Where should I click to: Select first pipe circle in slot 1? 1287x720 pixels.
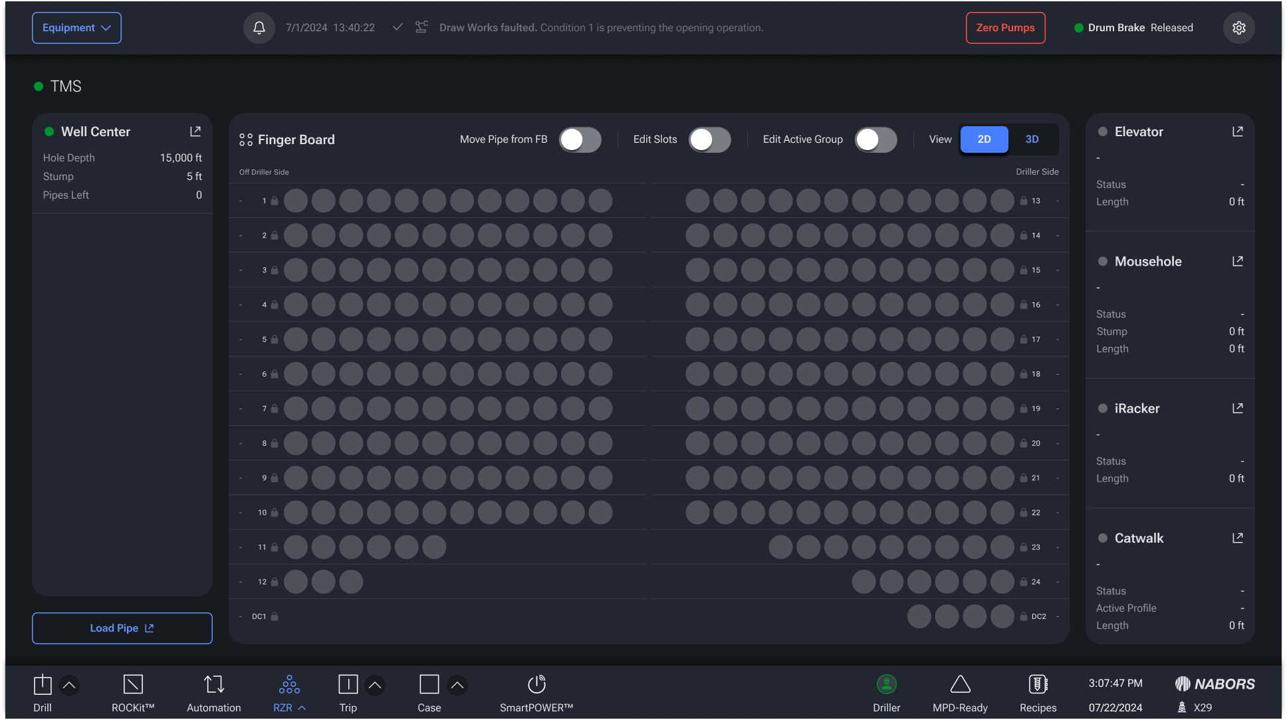coord(296,201)
